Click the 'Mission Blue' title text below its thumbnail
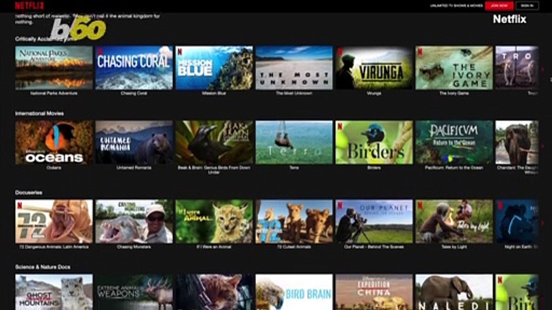 click(214, 93)
